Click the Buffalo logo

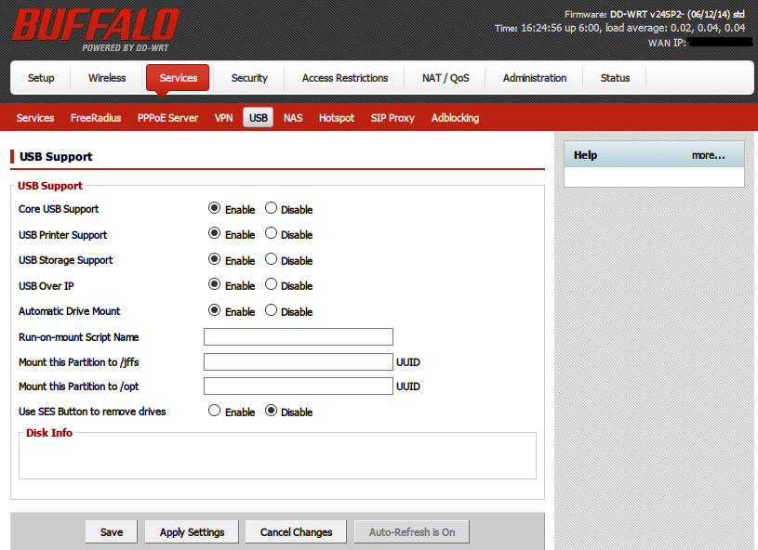coord(96,28)
